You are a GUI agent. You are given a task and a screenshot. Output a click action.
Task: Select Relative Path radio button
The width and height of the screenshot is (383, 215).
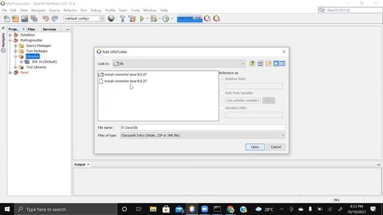click(x=222, y=79)
